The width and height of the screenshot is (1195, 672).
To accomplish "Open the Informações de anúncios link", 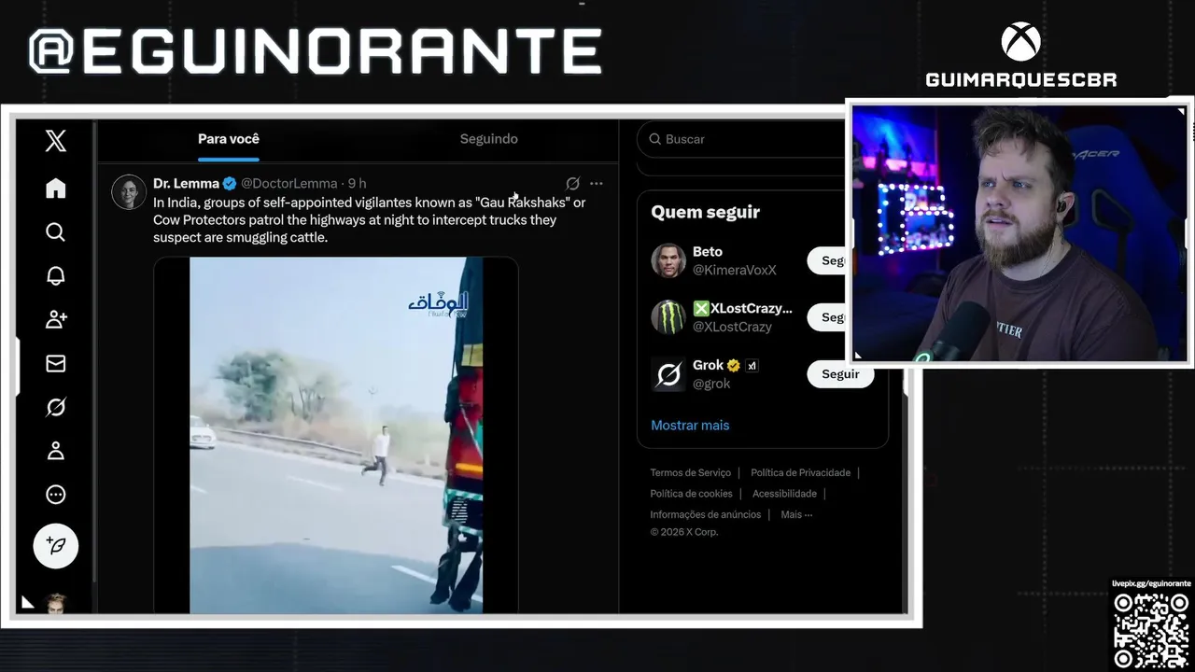I will pyautogui.click(x=706, y=514).
